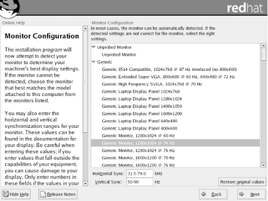Screen dimensions: 268x201
Task: Click the help panel scroll-down arrow
Action: coord(85,183)
